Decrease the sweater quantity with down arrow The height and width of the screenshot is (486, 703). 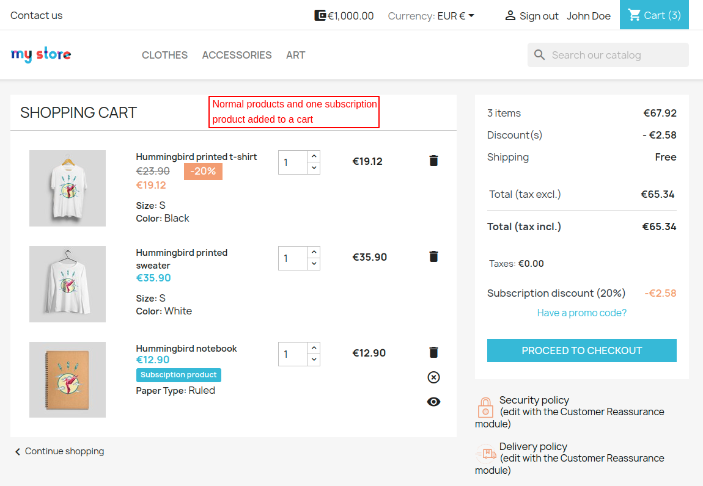(x=314, y=264)
